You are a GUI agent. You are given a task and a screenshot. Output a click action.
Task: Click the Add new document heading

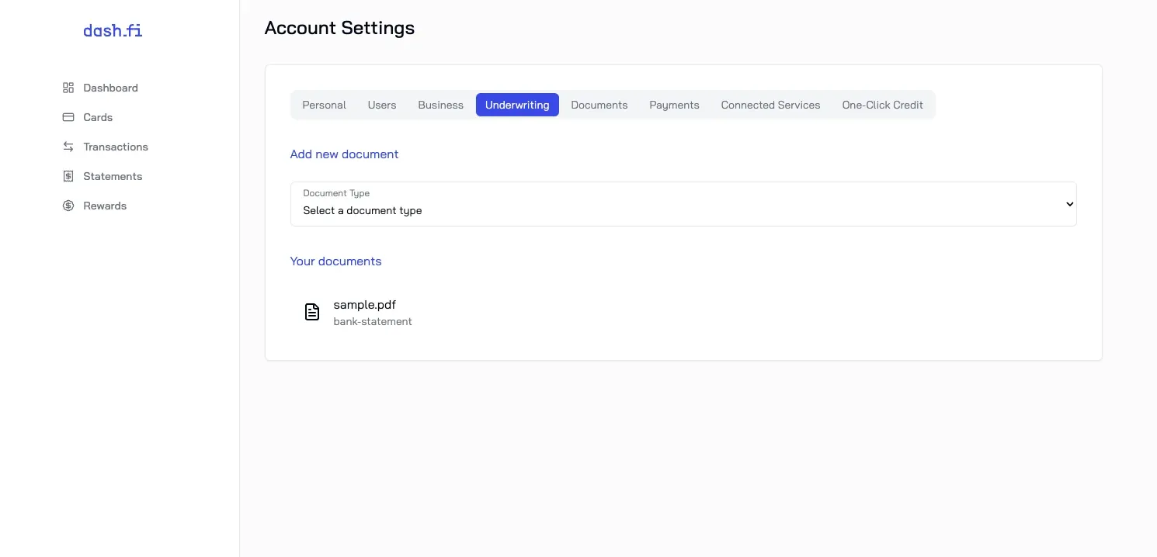click(x=344, y=154)
